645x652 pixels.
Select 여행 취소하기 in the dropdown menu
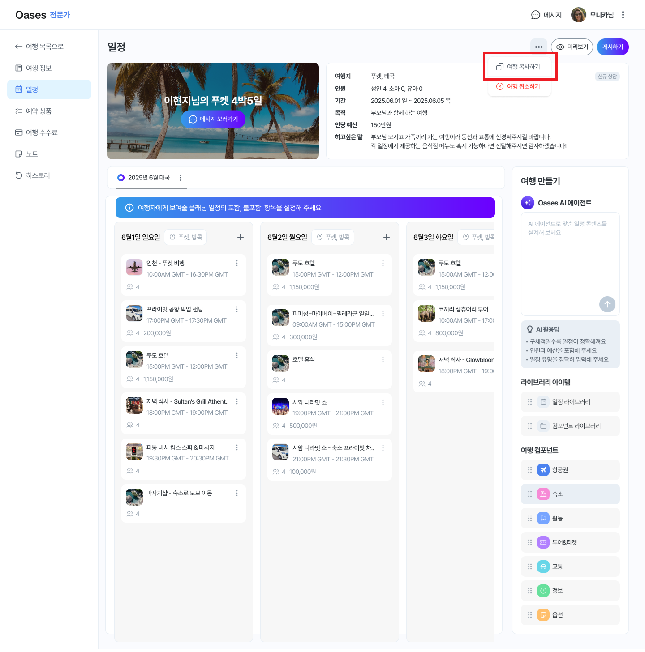520,86
